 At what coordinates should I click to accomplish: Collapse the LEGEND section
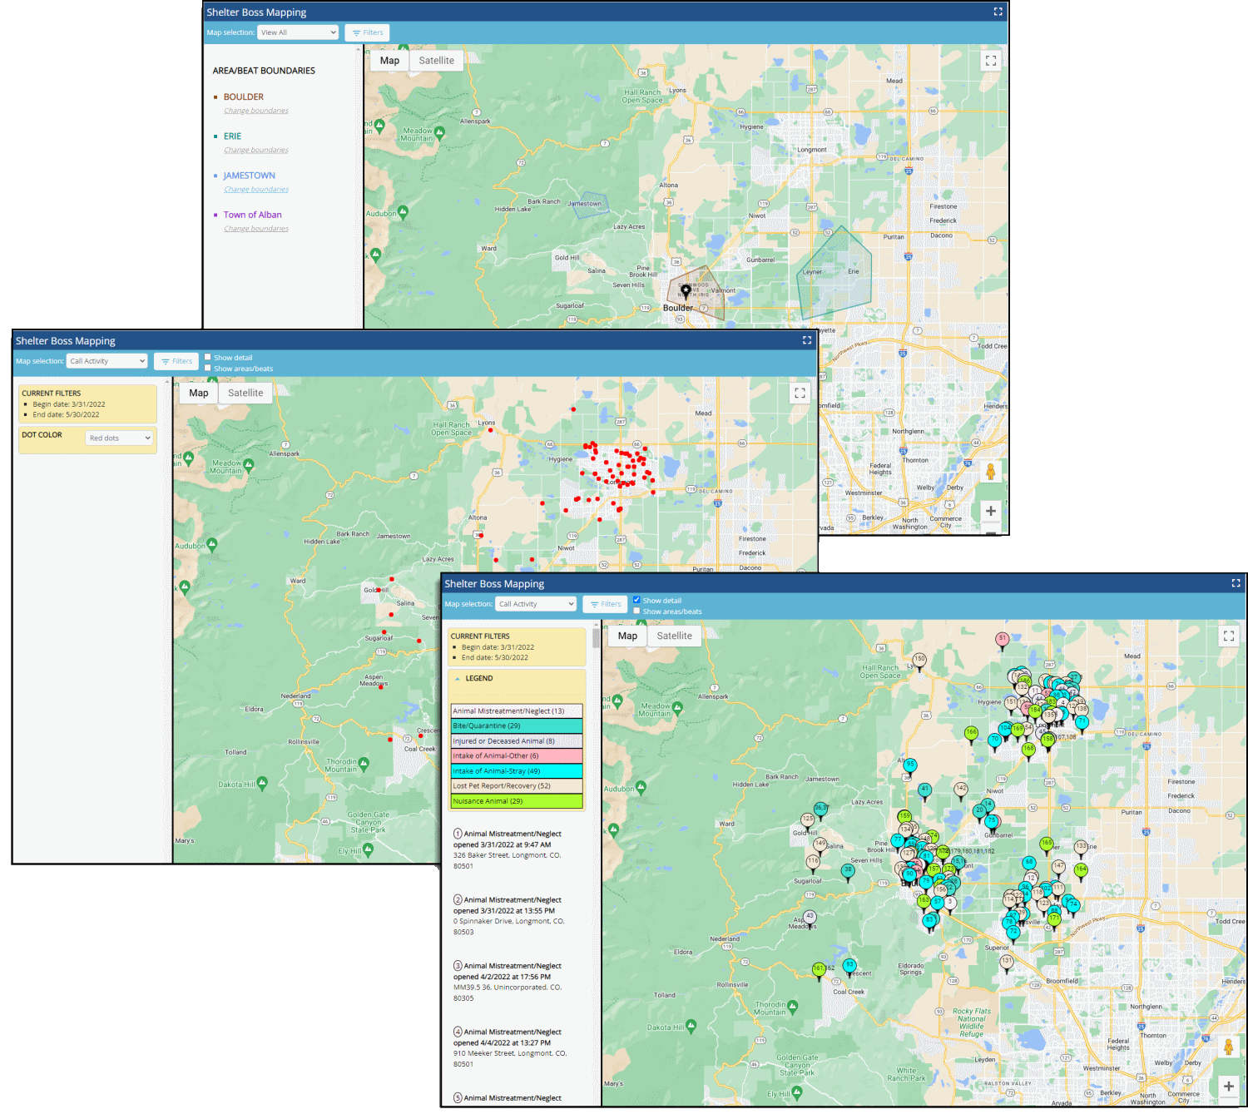coord(458,679)
